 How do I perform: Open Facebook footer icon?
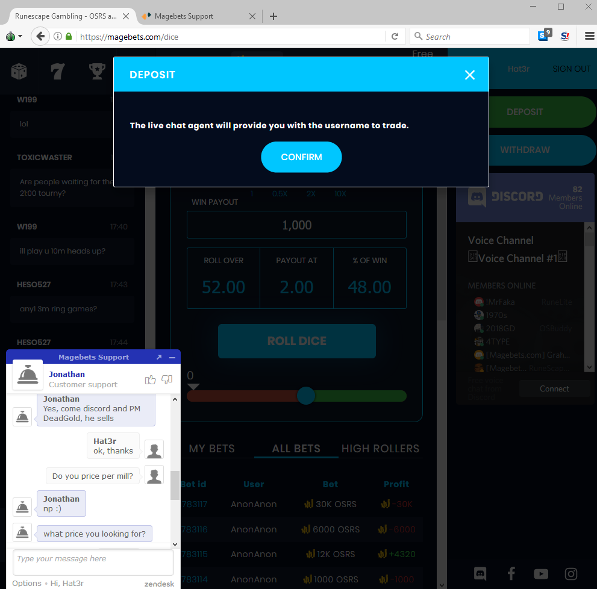tap(511, 573)
